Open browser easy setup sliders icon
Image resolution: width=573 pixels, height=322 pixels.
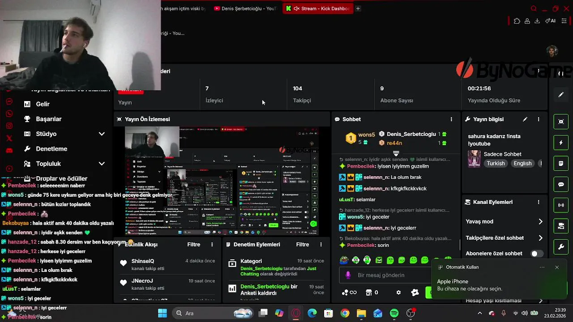coord(564,21)
